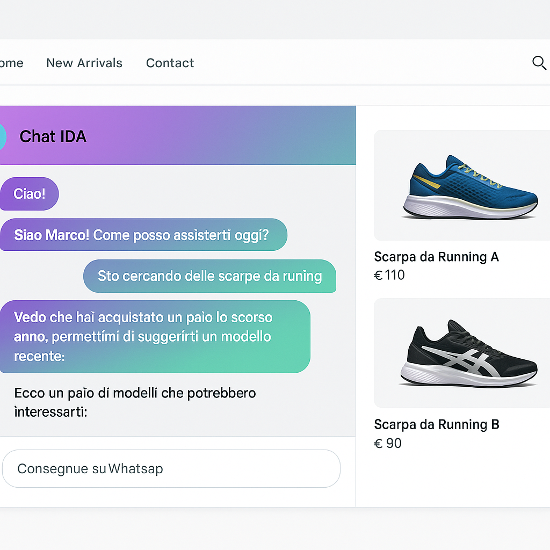
Task: Open the Scarpa da Running B product link
Action: click(436, 424)
